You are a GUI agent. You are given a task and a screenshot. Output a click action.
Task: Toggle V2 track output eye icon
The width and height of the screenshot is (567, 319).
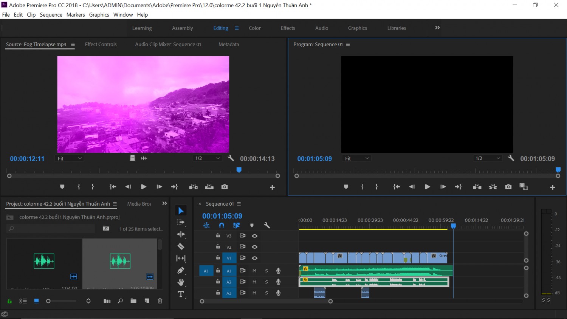pyautogui.click(x=254, y=247)
